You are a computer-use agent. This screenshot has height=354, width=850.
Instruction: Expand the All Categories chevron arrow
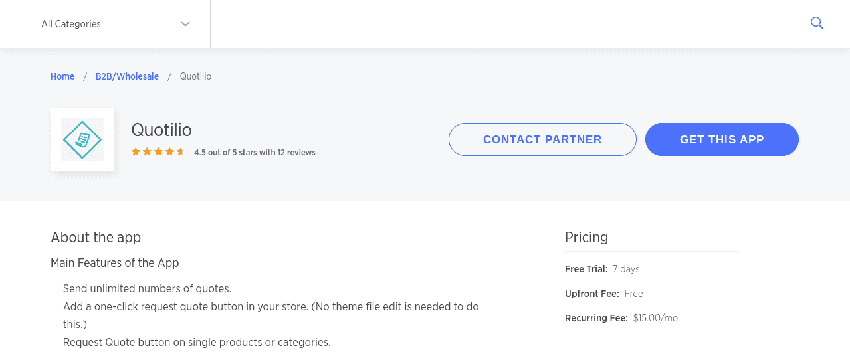(185, 24)
